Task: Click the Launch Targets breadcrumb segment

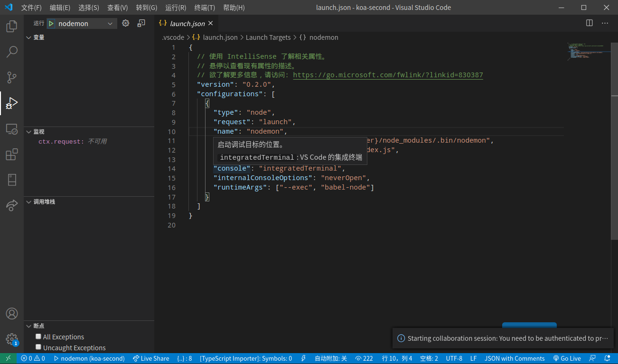Action: tap(268, 37)
